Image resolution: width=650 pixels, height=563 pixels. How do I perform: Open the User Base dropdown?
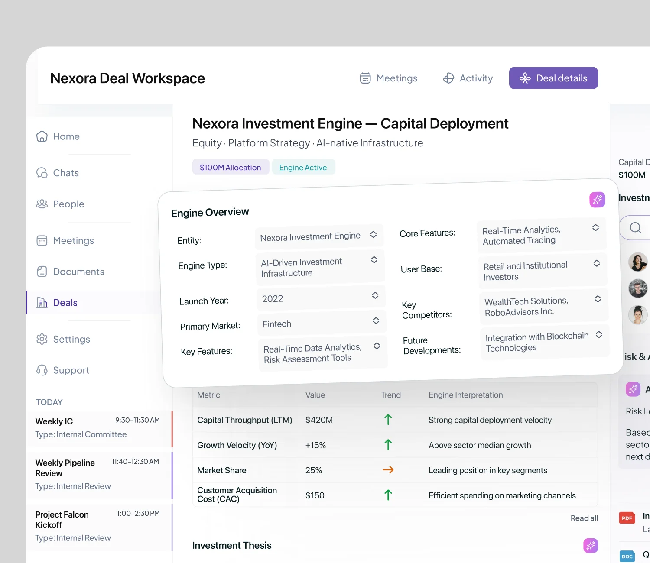[x=543, y=271]
